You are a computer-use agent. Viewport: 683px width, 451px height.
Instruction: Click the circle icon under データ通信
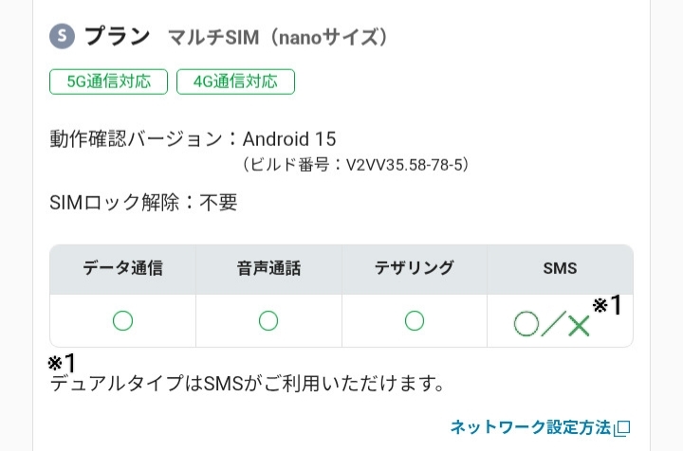tap(122, 321)
